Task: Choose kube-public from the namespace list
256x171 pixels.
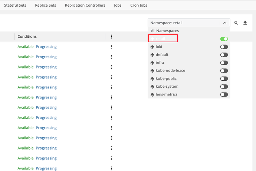Action: click(166, 78)
